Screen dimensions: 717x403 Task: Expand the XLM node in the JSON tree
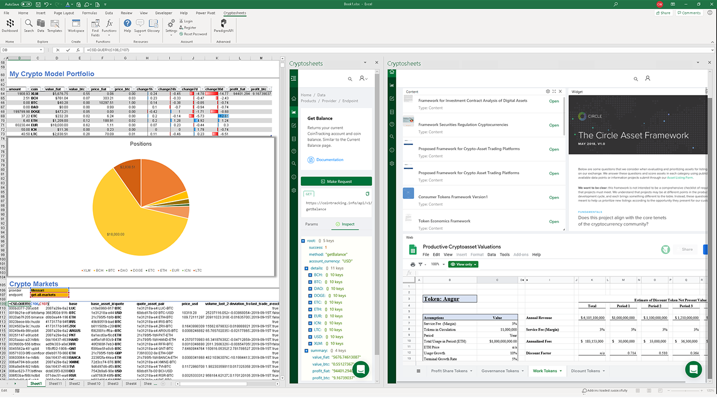(310, 343)
